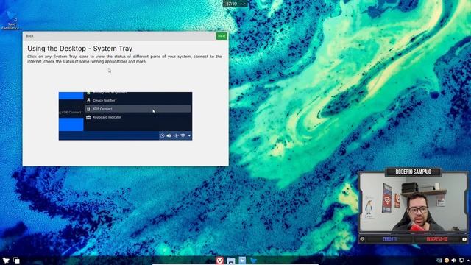Open the application launcher bird icon
Image resolution: width=471 pixels, height=265 pixels.
pos(6,261)
